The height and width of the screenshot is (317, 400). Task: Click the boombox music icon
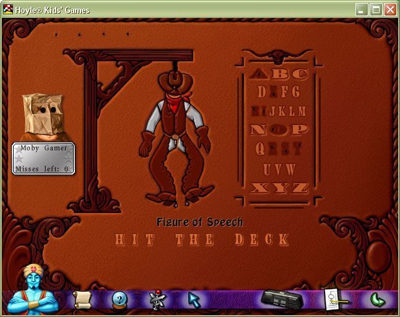tap(282, 300)
